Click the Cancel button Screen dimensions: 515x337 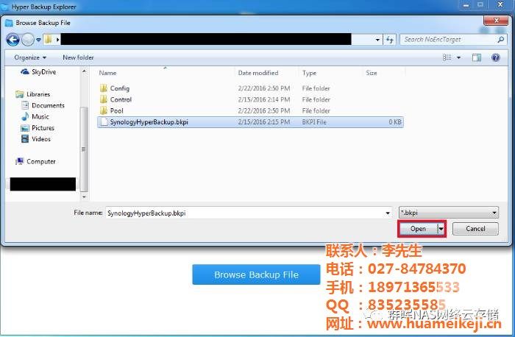(475, 229)
